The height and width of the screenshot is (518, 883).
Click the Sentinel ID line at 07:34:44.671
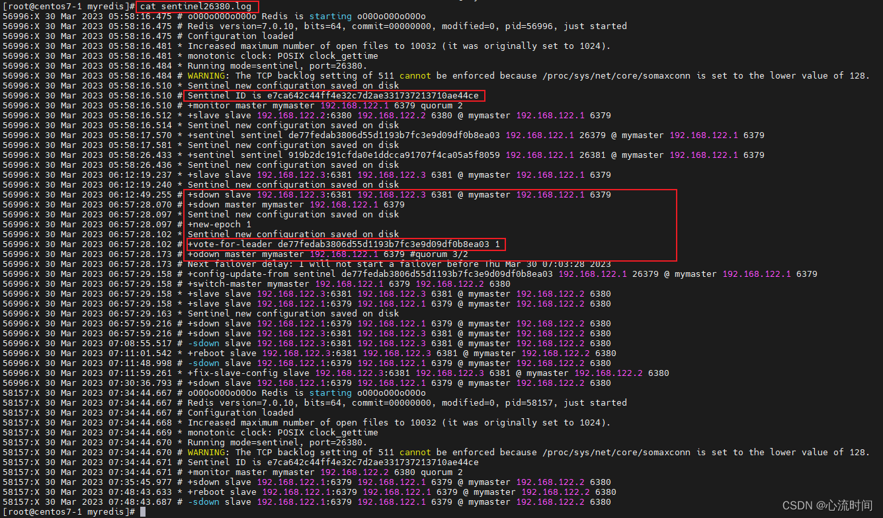point(333,462)
